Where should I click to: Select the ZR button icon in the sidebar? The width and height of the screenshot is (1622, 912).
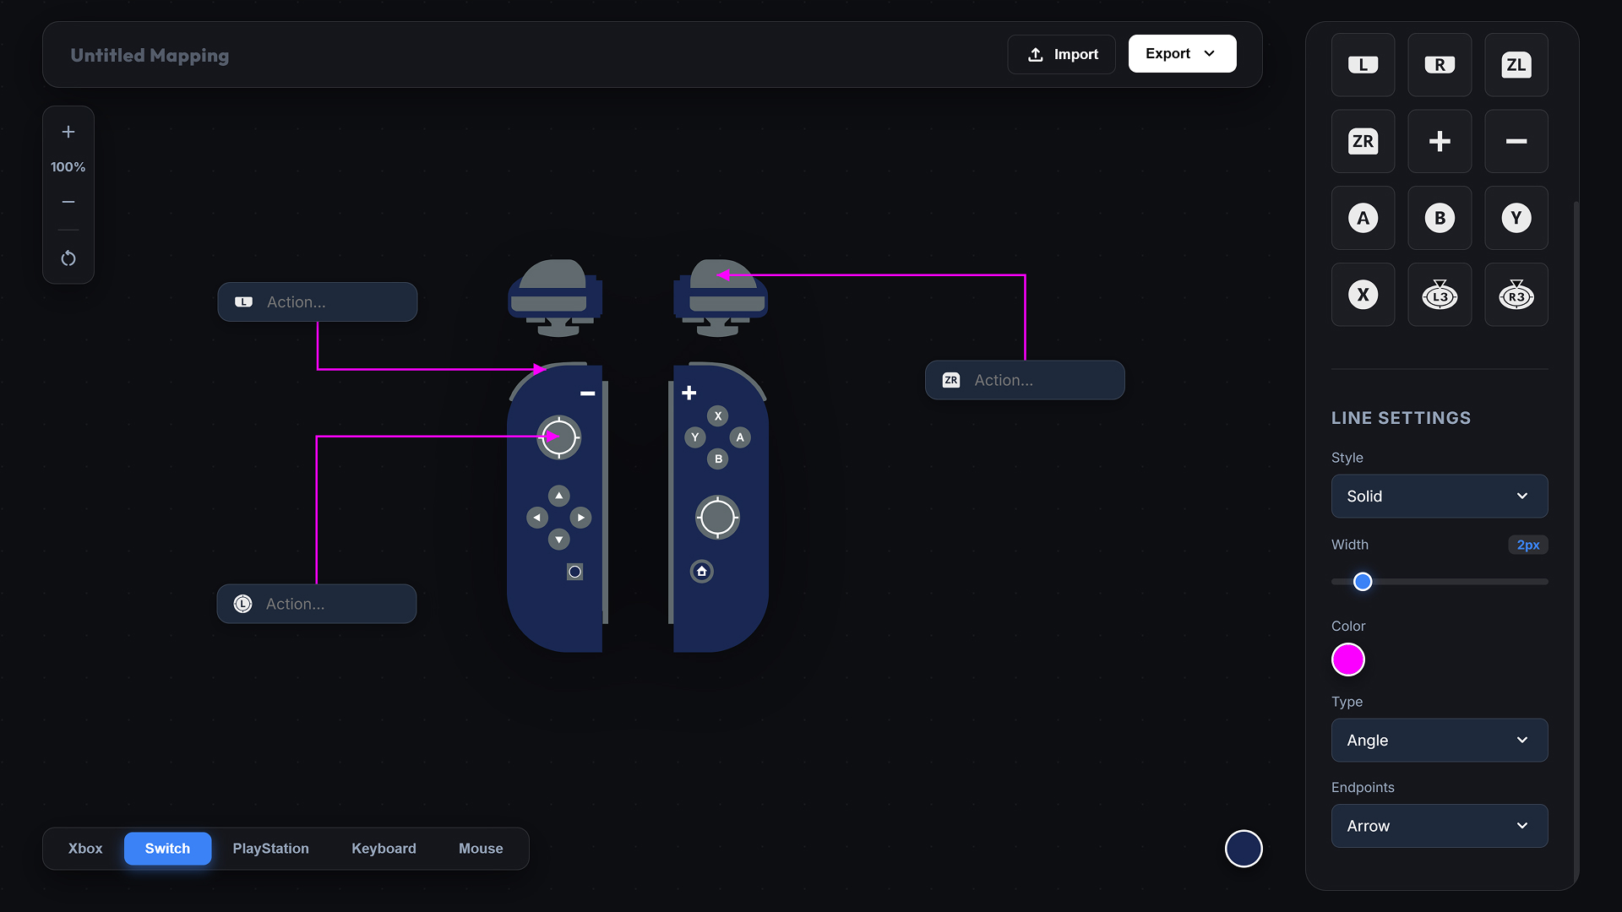point(1363,141)
